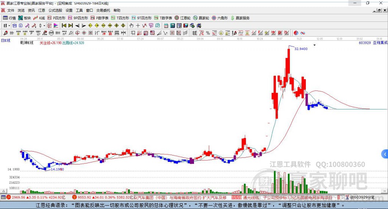
Task: Click the 11-07 date marker on time axis
Action: tap(279, 39)
